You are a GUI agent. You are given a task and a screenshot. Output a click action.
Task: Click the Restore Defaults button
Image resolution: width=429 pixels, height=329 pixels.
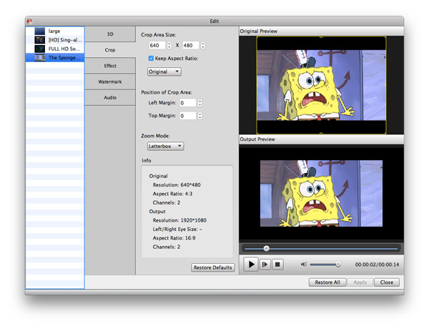(x=212, y=267)
